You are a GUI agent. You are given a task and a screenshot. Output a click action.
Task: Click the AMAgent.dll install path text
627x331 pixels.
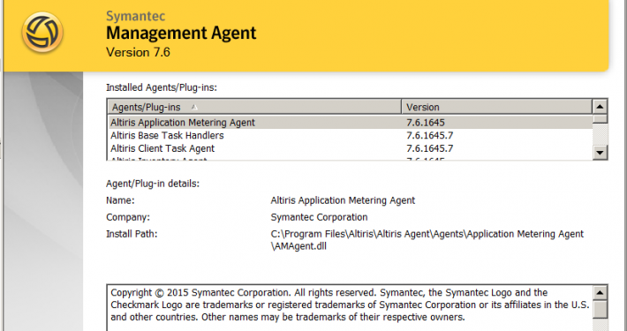(x=427, y=240)
